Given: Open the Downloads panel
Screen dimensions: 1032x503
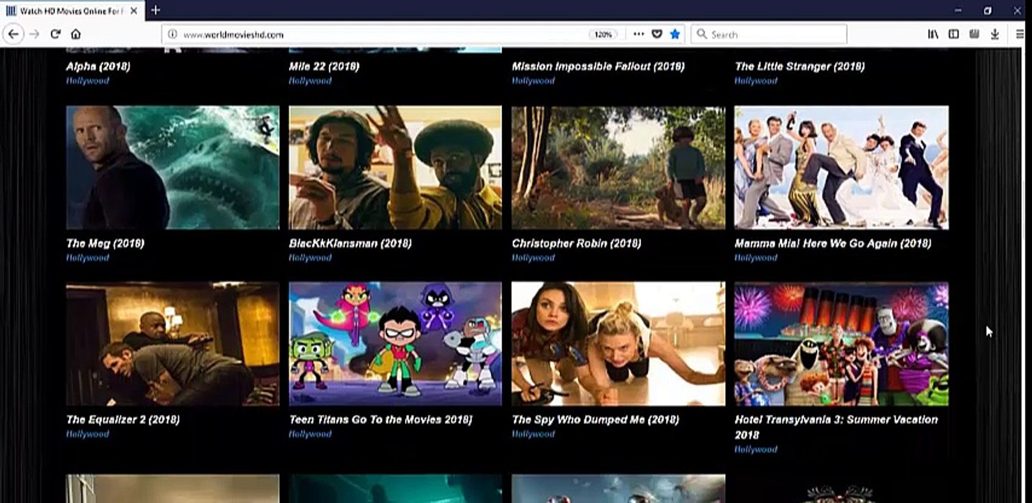Looking at the screenshot, I should (995, 34).
